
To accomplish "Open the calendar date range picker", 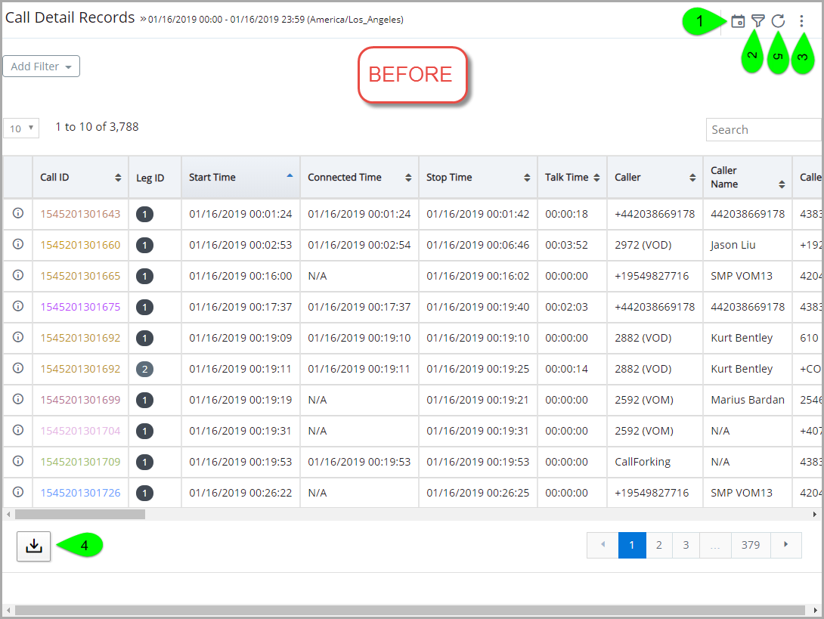I will pyautogui.click(x=738, y=20).
